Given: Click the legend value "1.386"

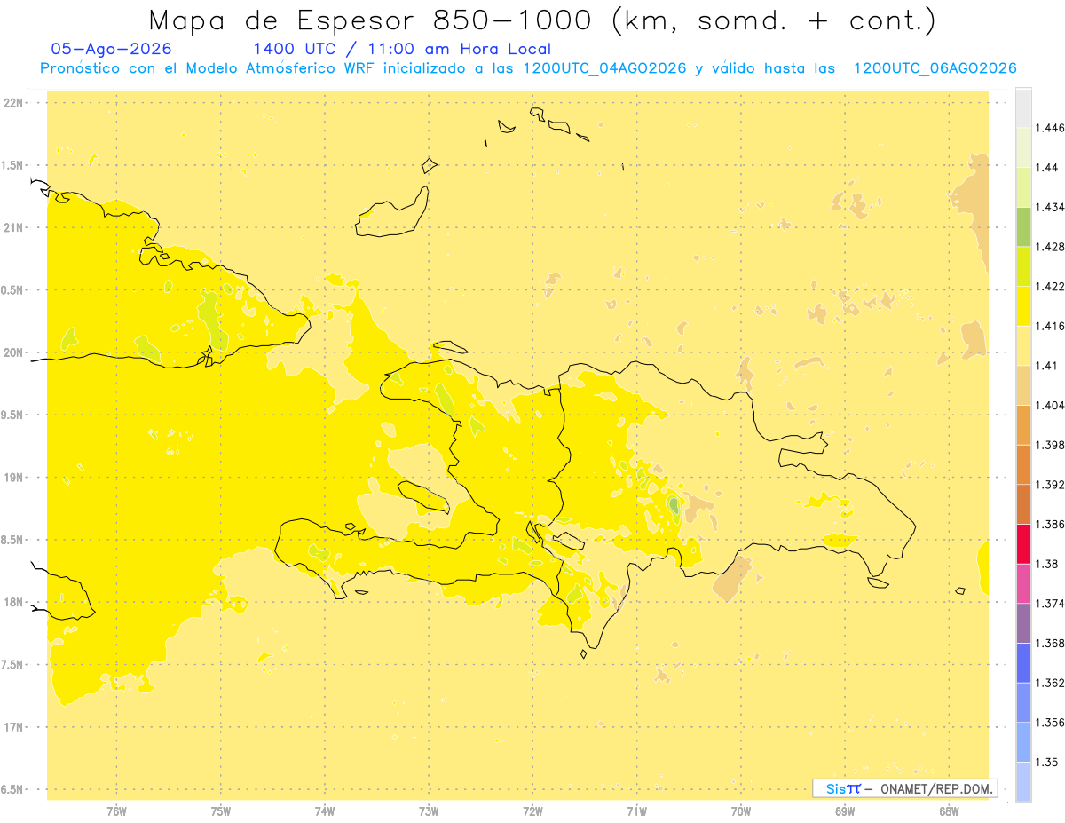Looking at the screenshot, I should pos(1050,524).
